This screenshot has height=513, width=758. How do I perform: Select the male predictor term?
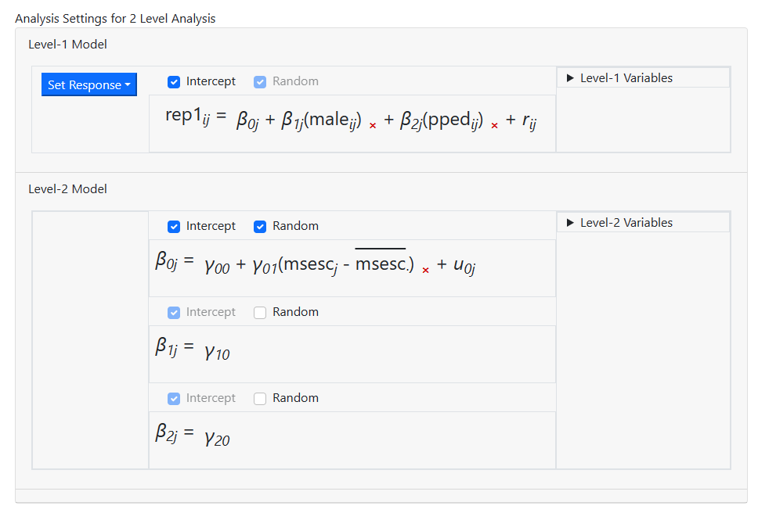point(332,120)
